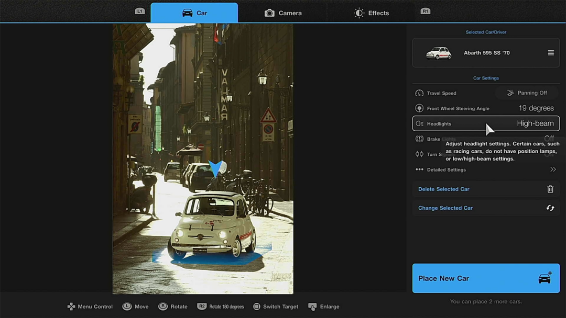Screen dimensions: 566x318
Task: Click the Abarth 595 car thumbnail
Action: click(439, 53)
